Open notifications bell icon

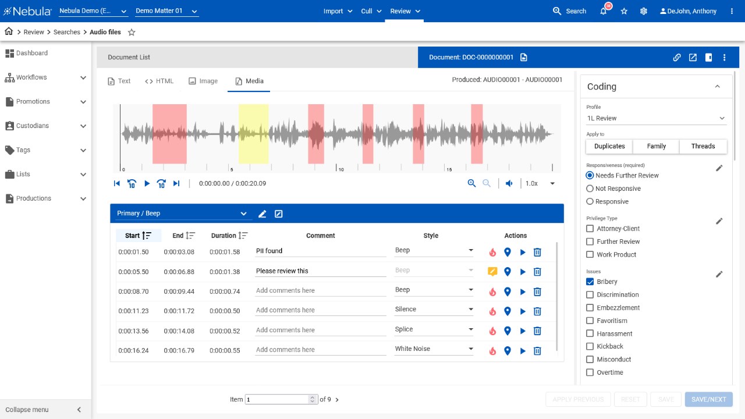pyautogui.click(x=604, y=11)
